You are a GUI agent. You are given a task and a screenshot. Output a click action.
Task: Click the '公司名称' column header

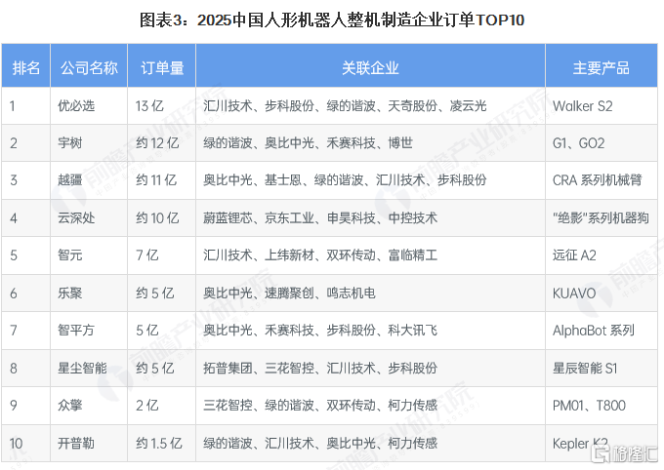point(89,67)
